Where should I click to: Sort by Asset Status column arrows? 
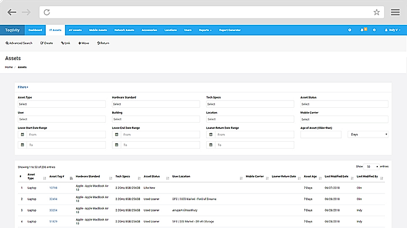(167, 178)
